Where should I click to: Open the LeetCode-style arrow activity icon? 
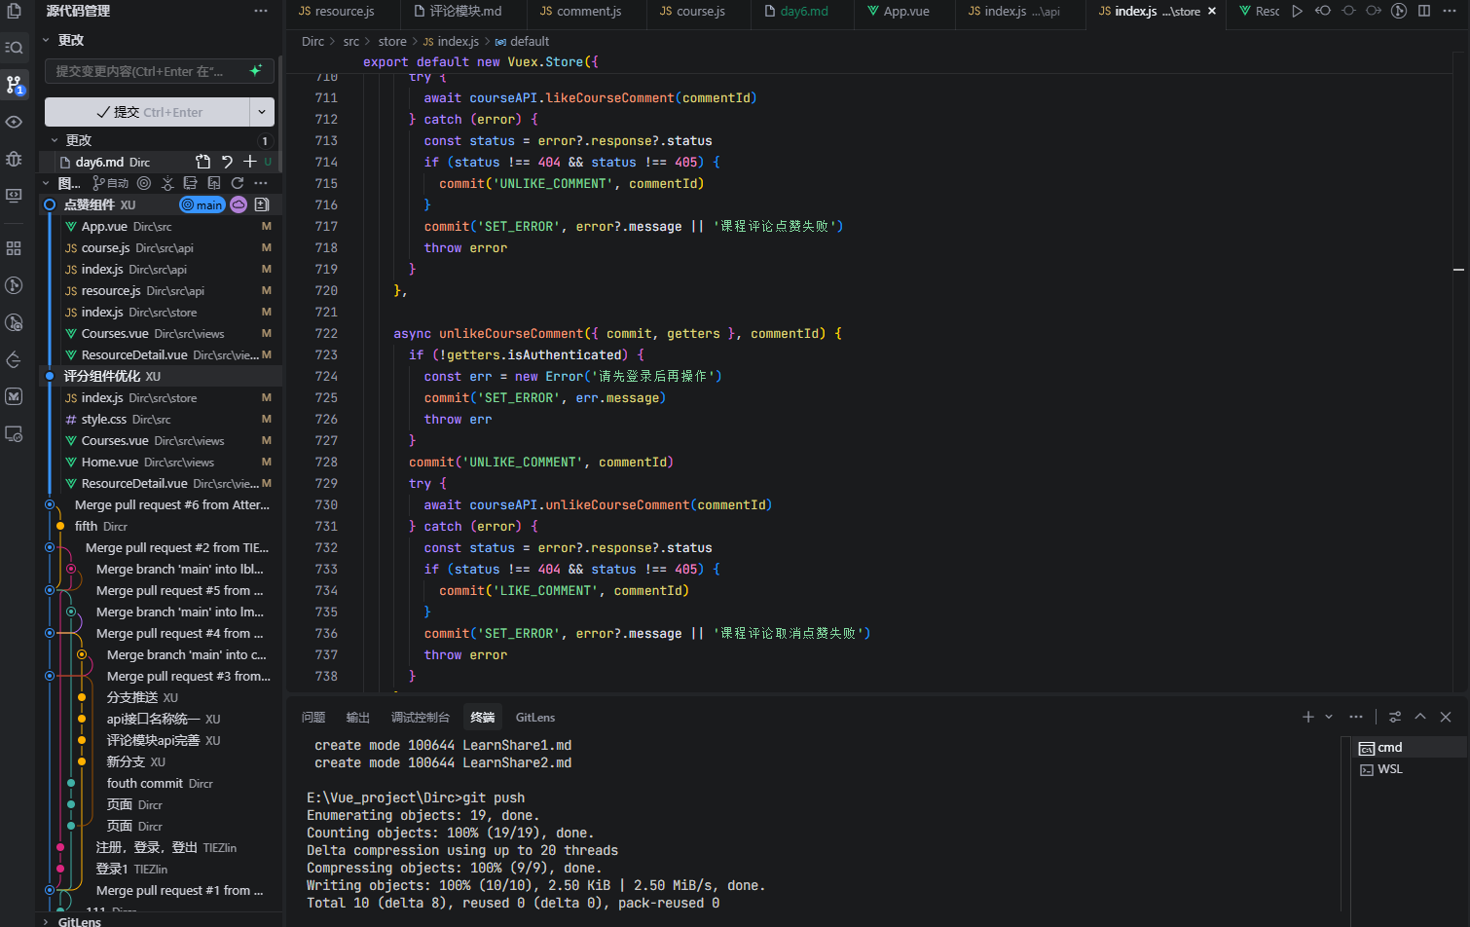[x=14, y=359]
